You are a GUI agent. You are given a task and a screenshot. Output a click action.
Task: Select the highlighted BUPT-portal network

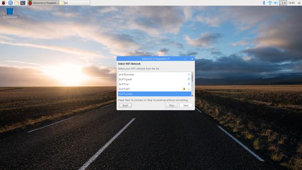[x=154, y=94]
